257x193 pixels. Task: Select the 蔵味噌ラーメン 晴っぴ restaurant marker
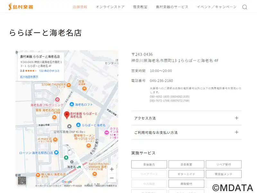pos(89,145)
